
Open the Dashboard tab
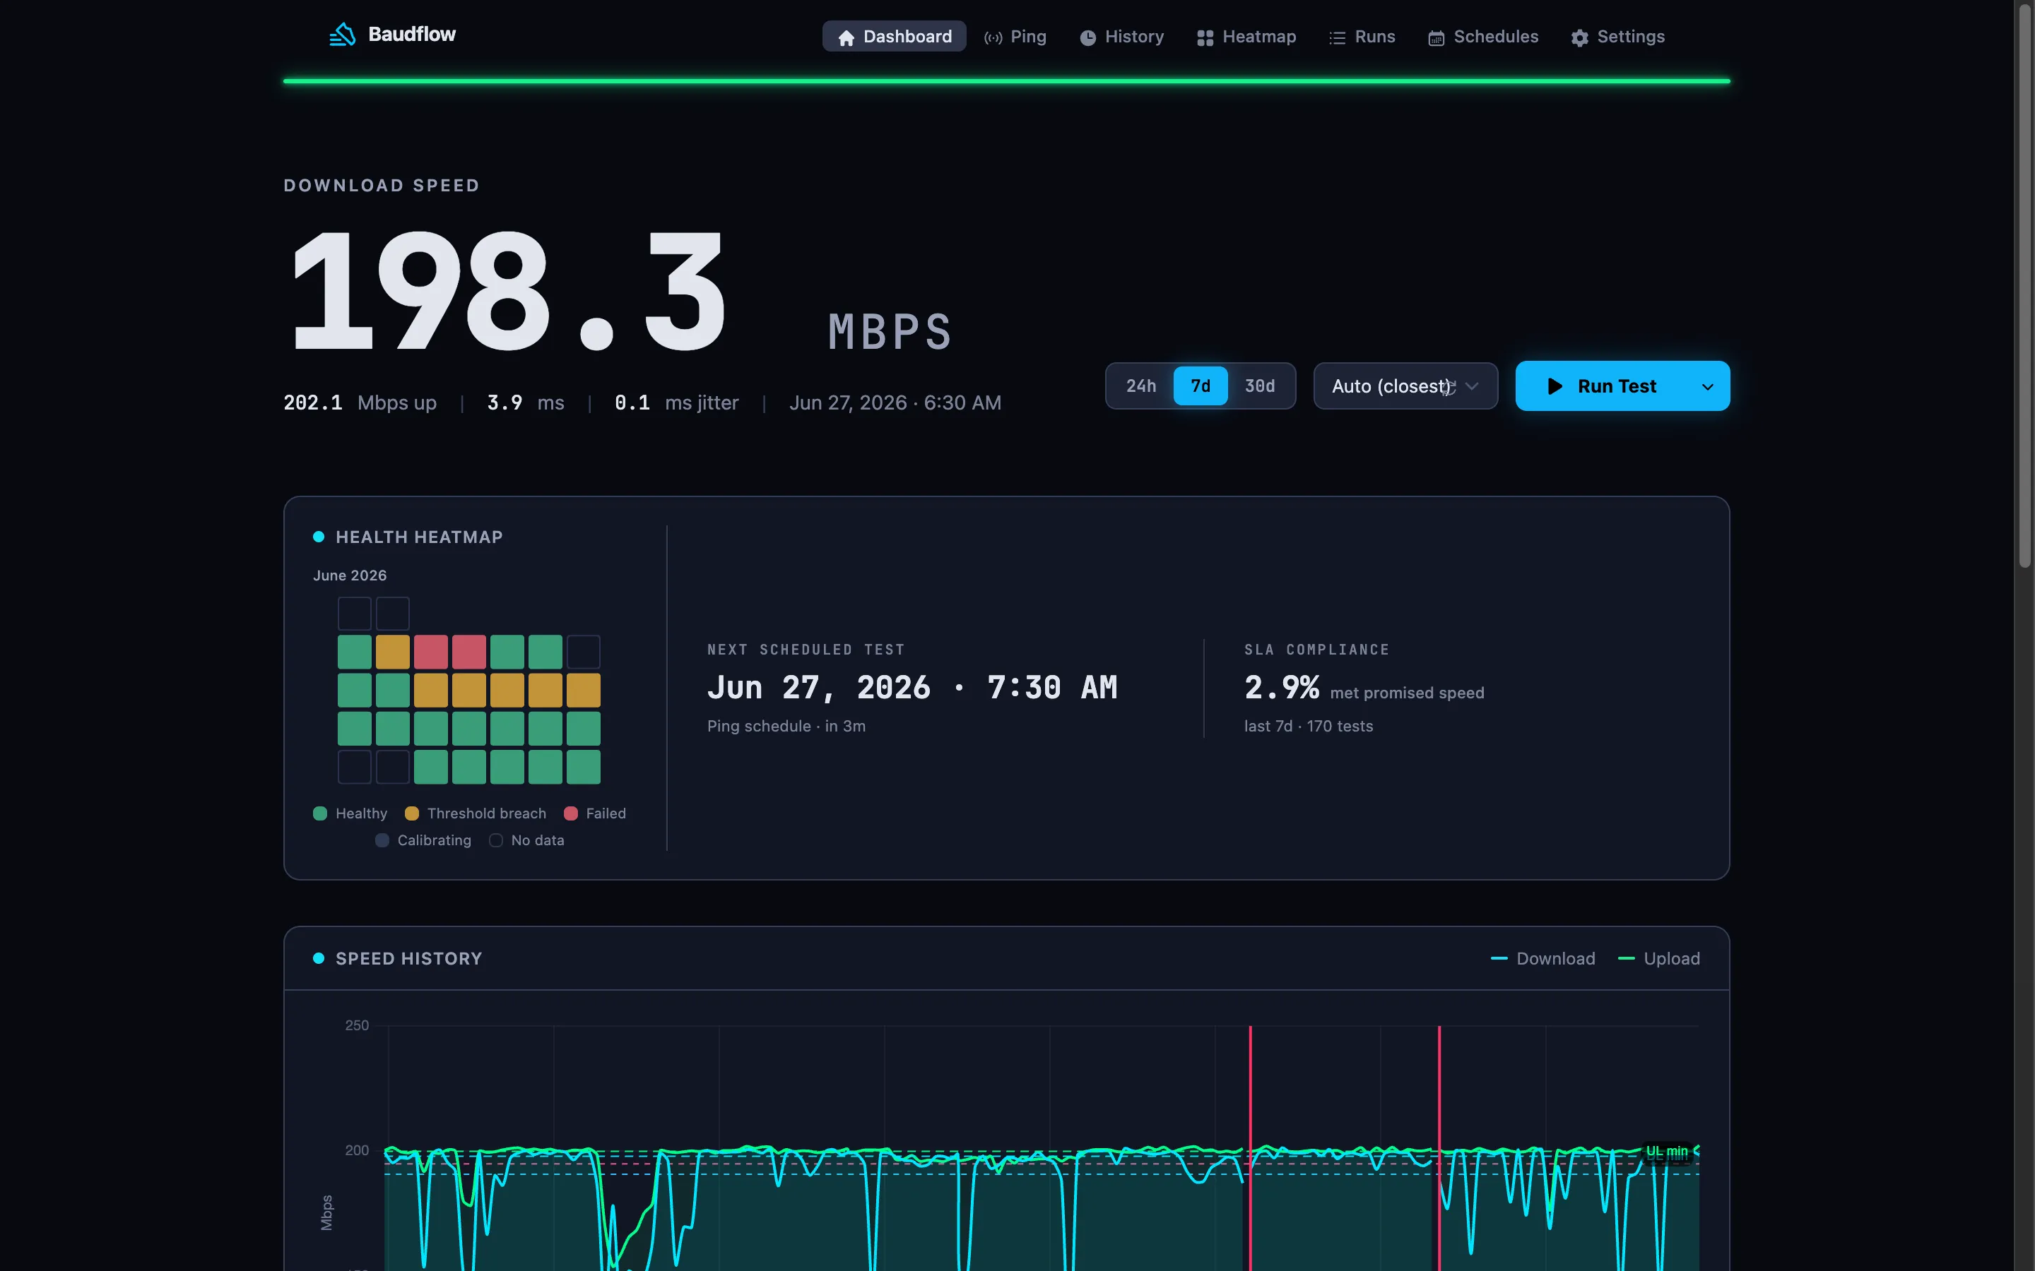[x=894, y=36]
